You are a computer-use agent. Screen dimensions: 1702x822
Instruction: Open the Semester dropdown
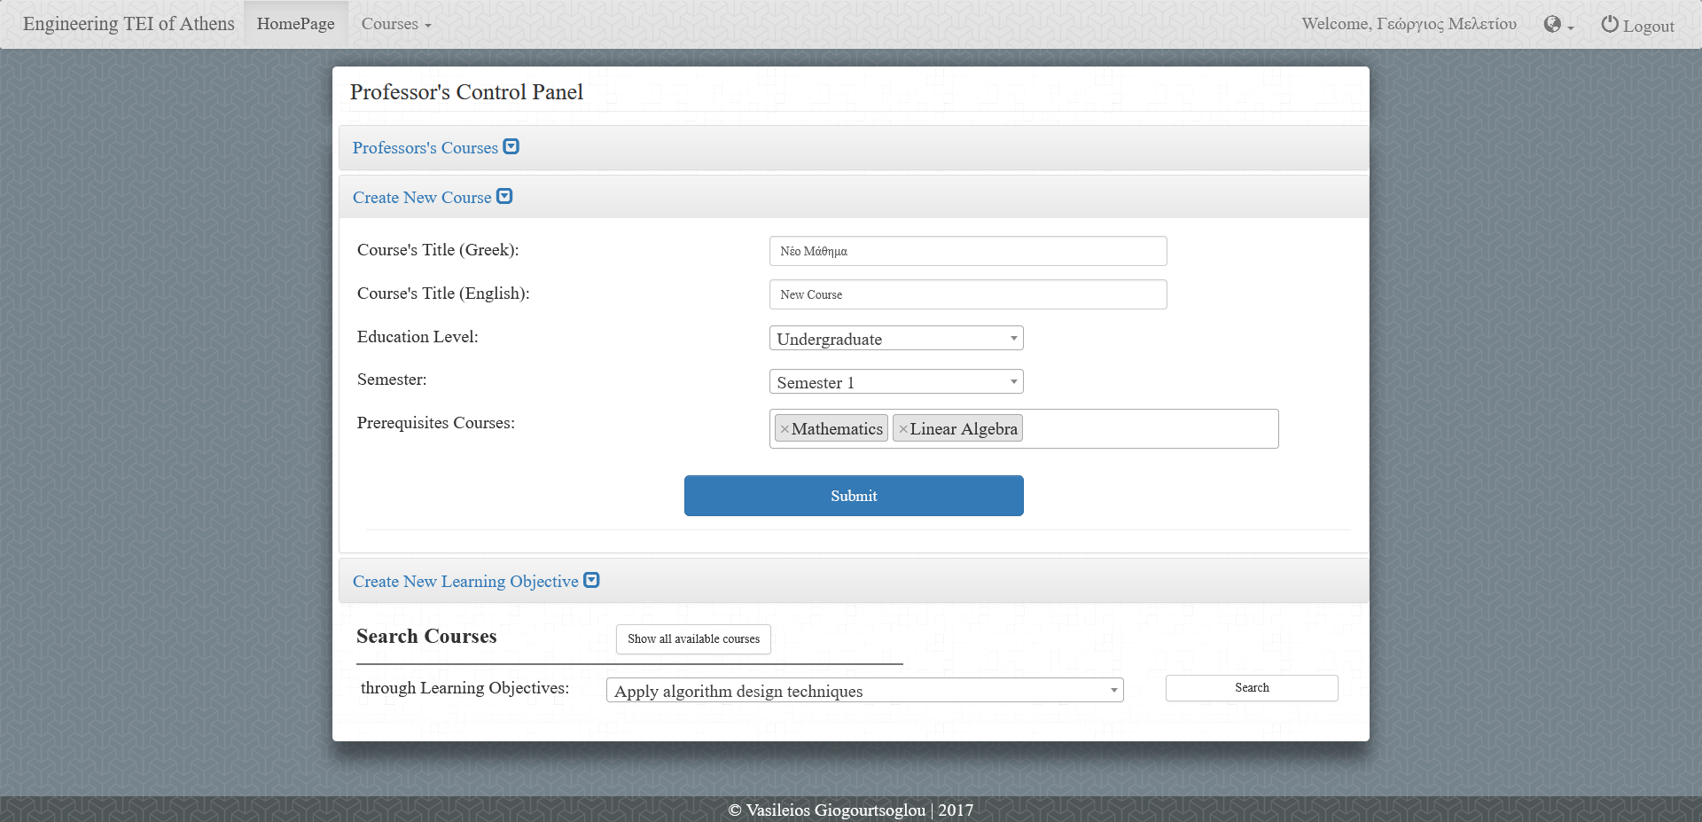(896, 381)
